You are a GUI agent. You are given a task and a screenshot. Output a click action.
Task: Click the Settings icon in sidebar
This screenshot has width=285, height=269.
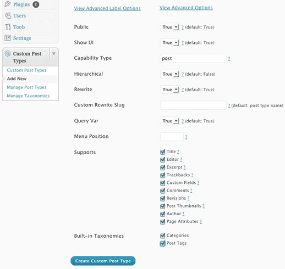pos(8,38)
